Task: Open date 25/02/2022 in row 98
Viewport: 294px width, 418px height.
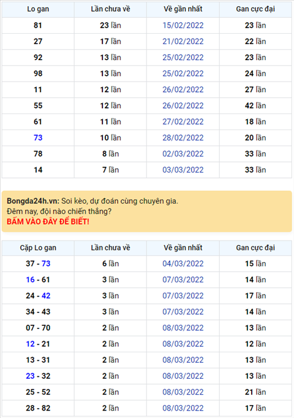Action: click(183, 73)
